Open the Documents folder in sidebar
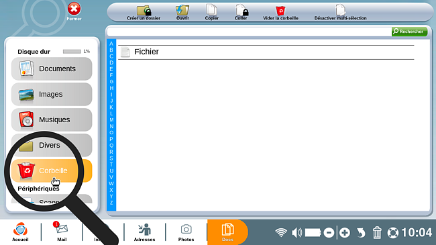Screen dimensions: 436x245 (x=52, y=68)
